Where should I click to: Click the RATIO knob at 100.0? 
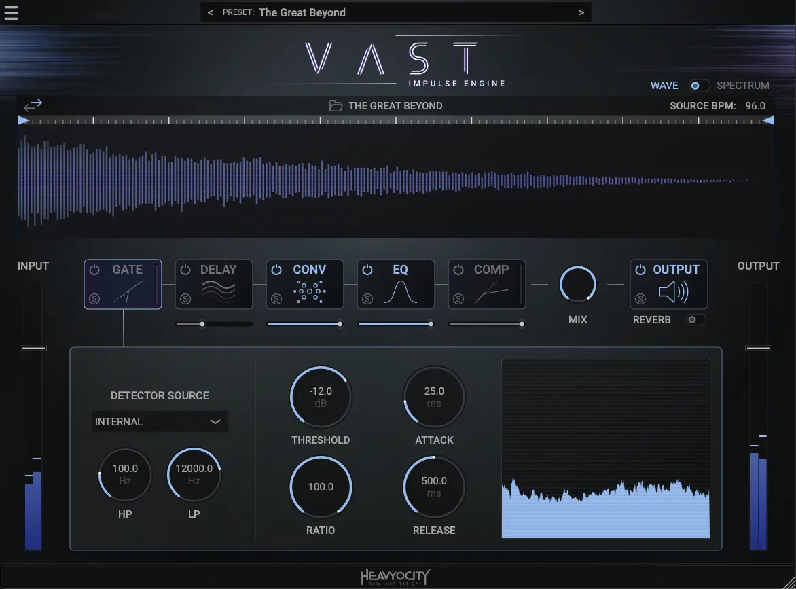click(x=321, y=487)
